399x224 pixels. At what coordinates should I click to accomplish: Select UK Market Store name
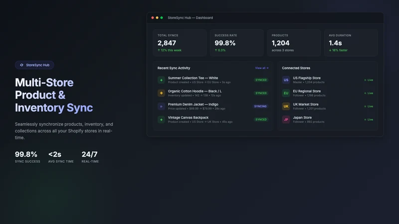tap(306, 105)
